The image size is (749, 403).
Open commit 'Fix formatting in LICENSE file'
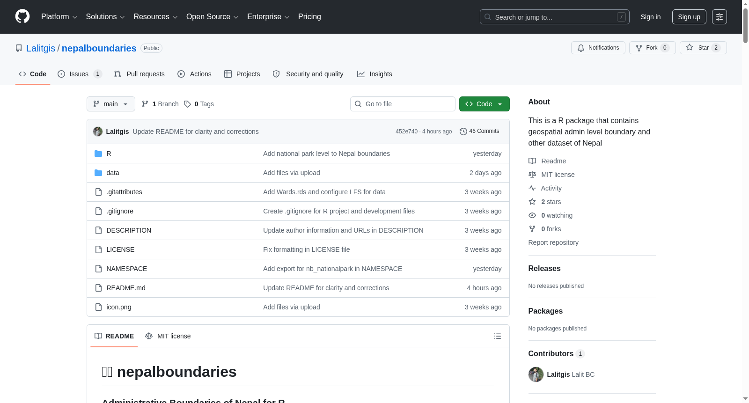click(x=307, y=249)
